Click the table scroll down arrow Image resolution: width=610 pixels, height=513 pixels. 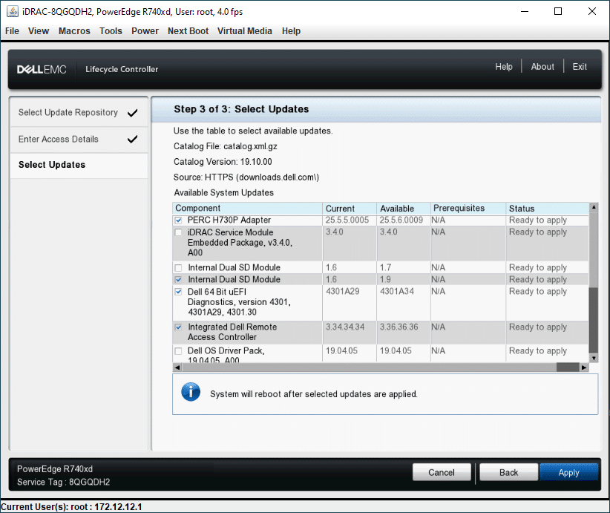[x=594, y=358]
